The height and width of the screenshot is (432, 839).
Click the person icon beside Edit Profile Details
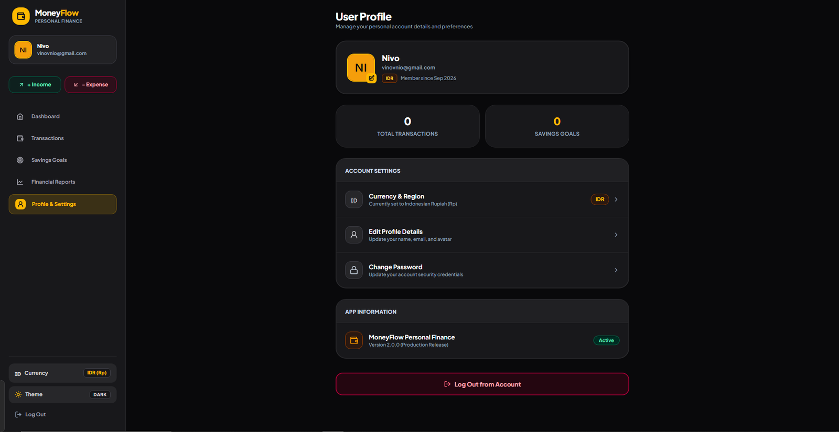click(x=354, y=235)
